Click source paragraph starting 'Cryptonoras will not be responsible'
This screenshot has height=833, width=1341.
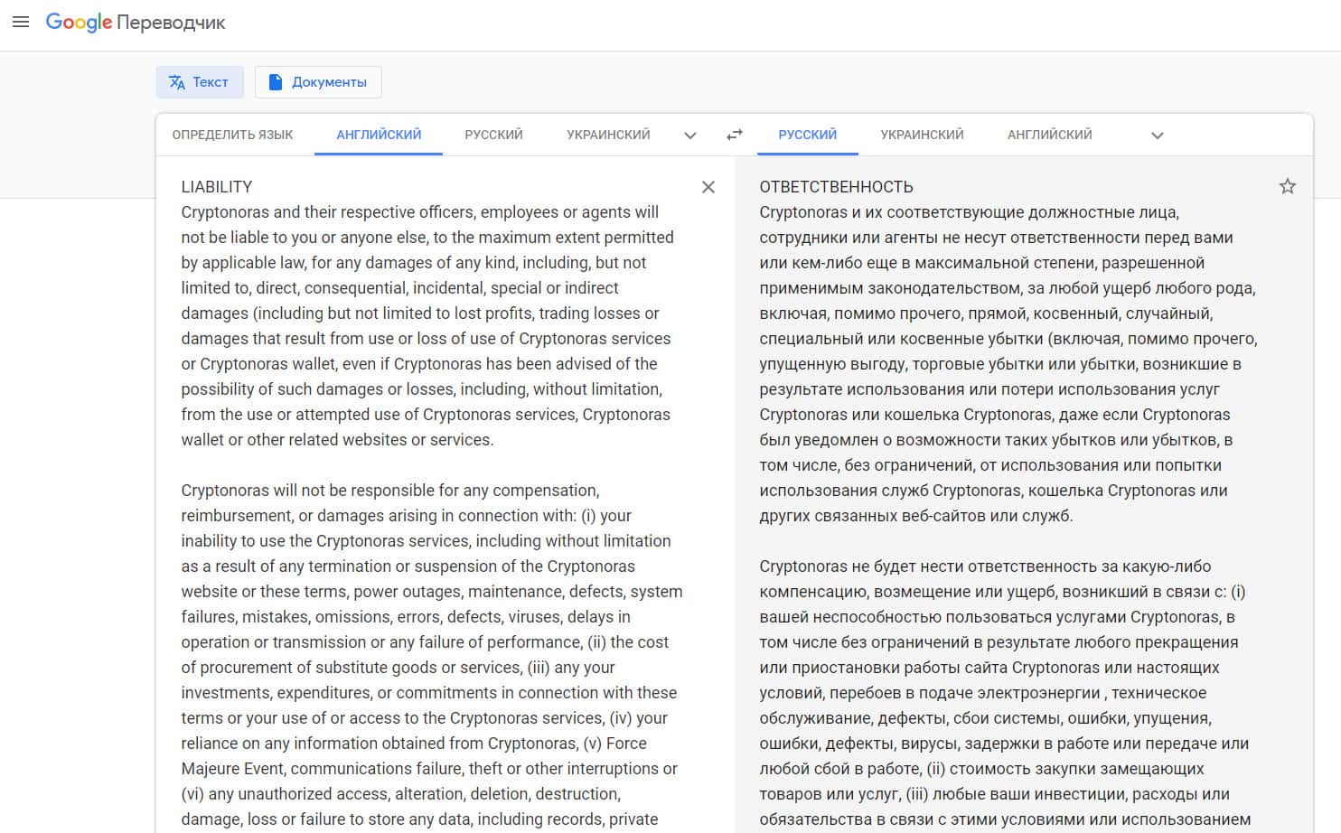tap(432, 655)
